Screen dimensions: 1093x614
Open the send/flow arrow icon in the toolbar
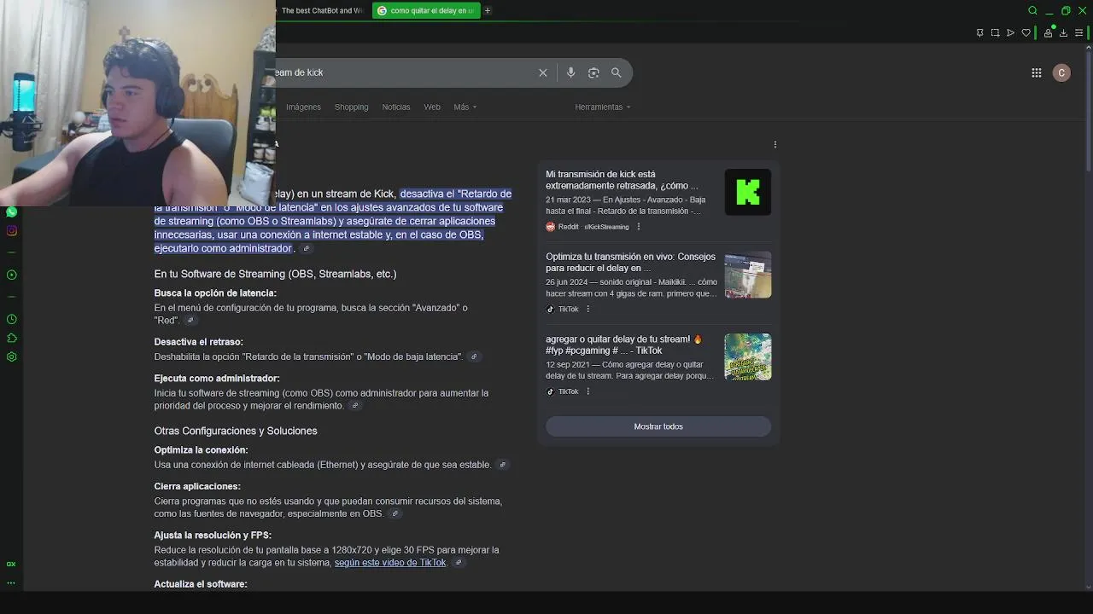1010,33
